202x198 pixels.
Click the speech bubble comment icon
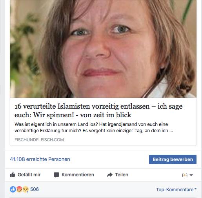pos(56,175)
